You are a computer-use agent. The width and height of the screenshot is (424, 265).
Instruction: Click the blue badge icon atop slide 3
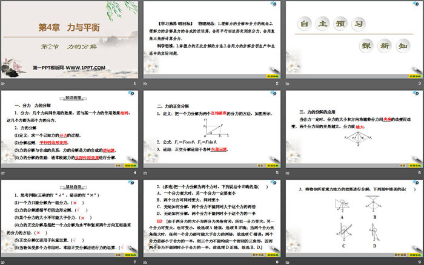[416, 4]
